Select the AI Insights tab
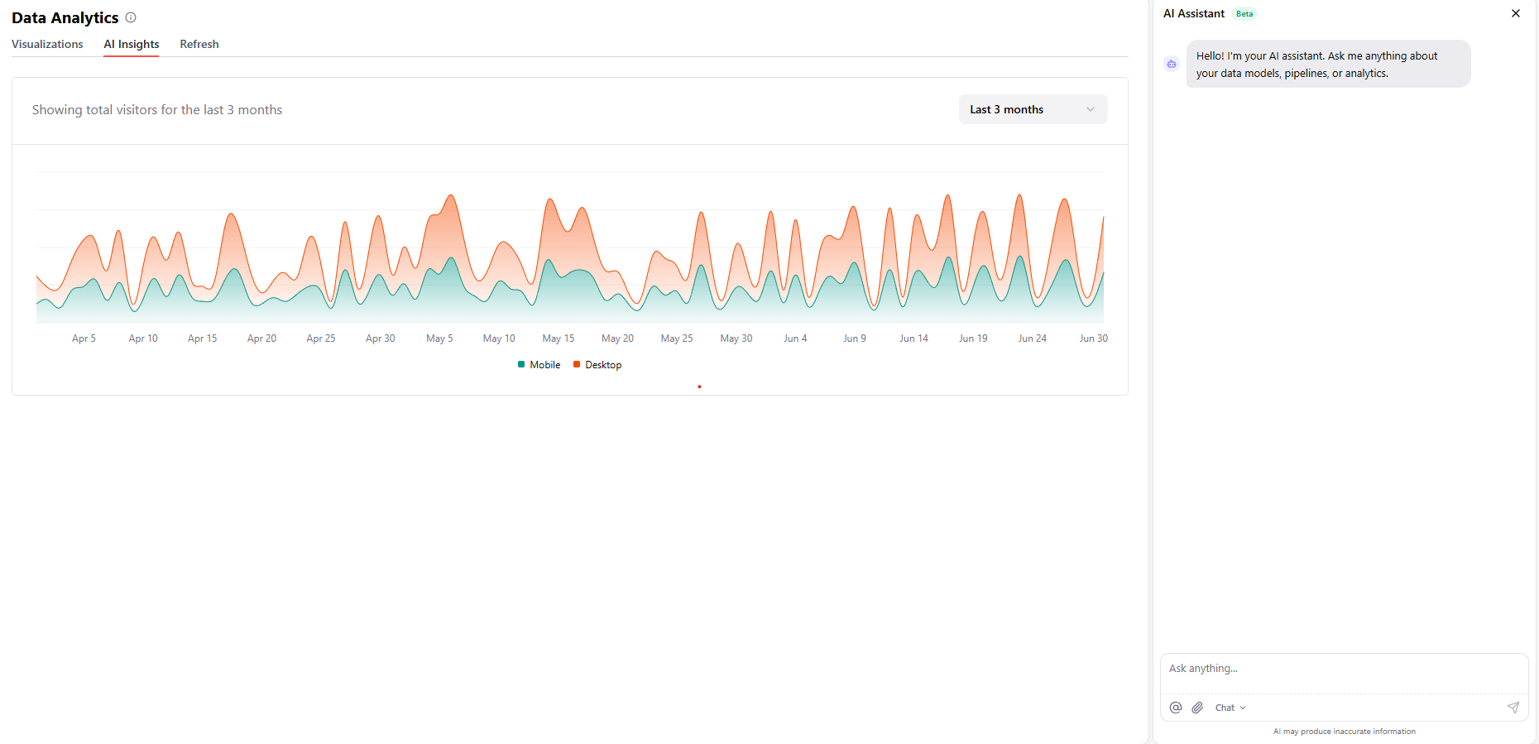Image resolution: width=1539 pixels, height=744 pixels. click(132, 44)
